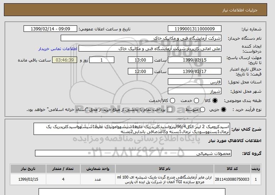Open the اطلاعات تماس خریدار link
The height and width of the screenshot is (195, 275).
click(58, 49)
